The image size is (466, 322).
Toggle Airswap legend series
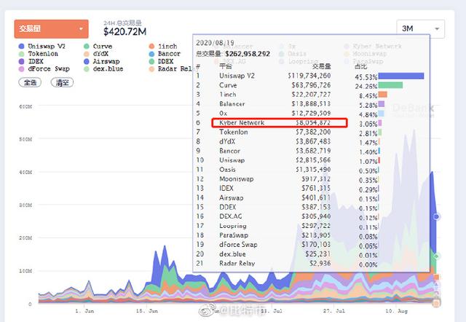[102, 61]
